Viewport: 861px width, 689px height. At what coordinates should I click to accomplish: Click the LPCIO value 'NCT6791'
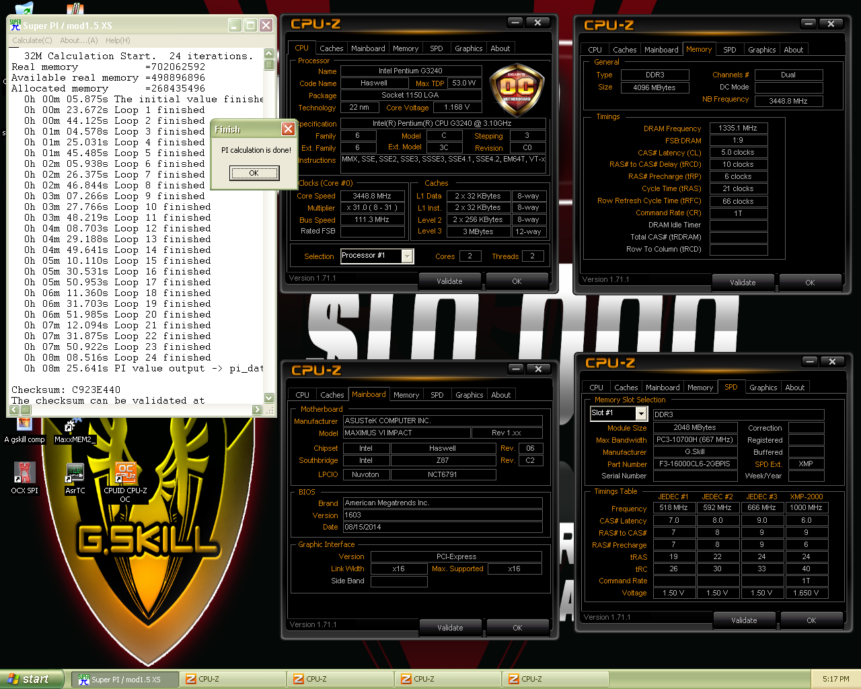click(x=443, y=474)
